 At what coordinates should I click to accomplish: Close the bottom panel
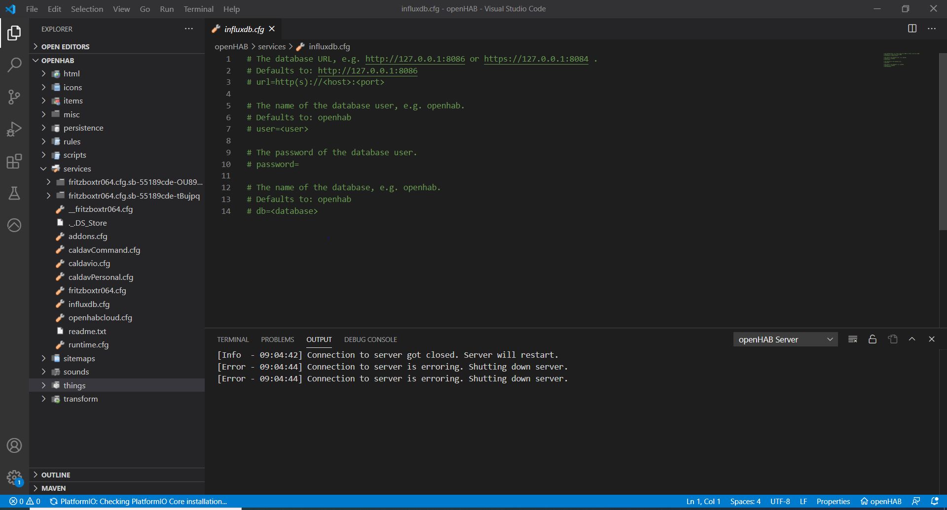(932, 339)
